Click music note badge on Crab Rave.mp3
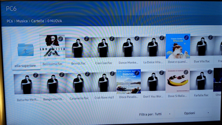Viewport: 222px width, 125px height. (x=112, y=73)
